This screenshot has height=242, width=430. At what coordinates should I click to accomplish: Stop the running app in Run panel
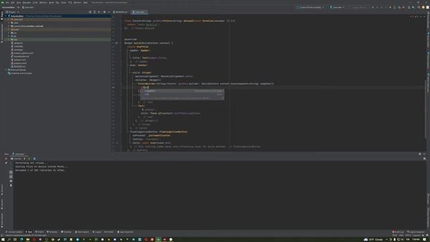6,159
